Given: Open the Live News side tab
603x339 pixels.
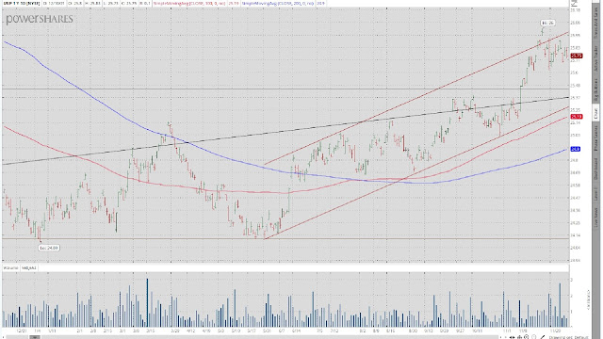Looking at the screenshot, I should click(595, 218).
